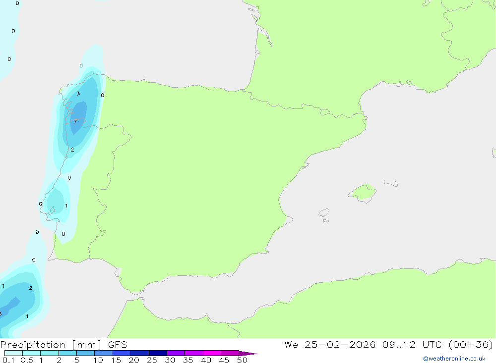Image resolution: width=496 pixels, height=363 pixels.
Task: Click the 'We 25-02-2026 09..12 UTC (00+36)' timestamp
Action: tap(388, 345)
